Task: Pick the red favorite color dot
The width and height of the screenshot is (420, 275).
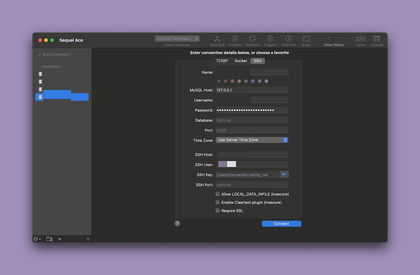Action: coord(226,81)
